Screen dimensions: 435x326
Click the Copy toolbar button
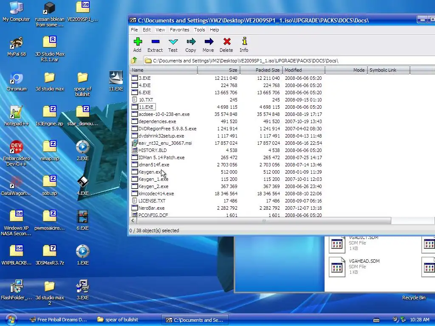coord(191,45)
